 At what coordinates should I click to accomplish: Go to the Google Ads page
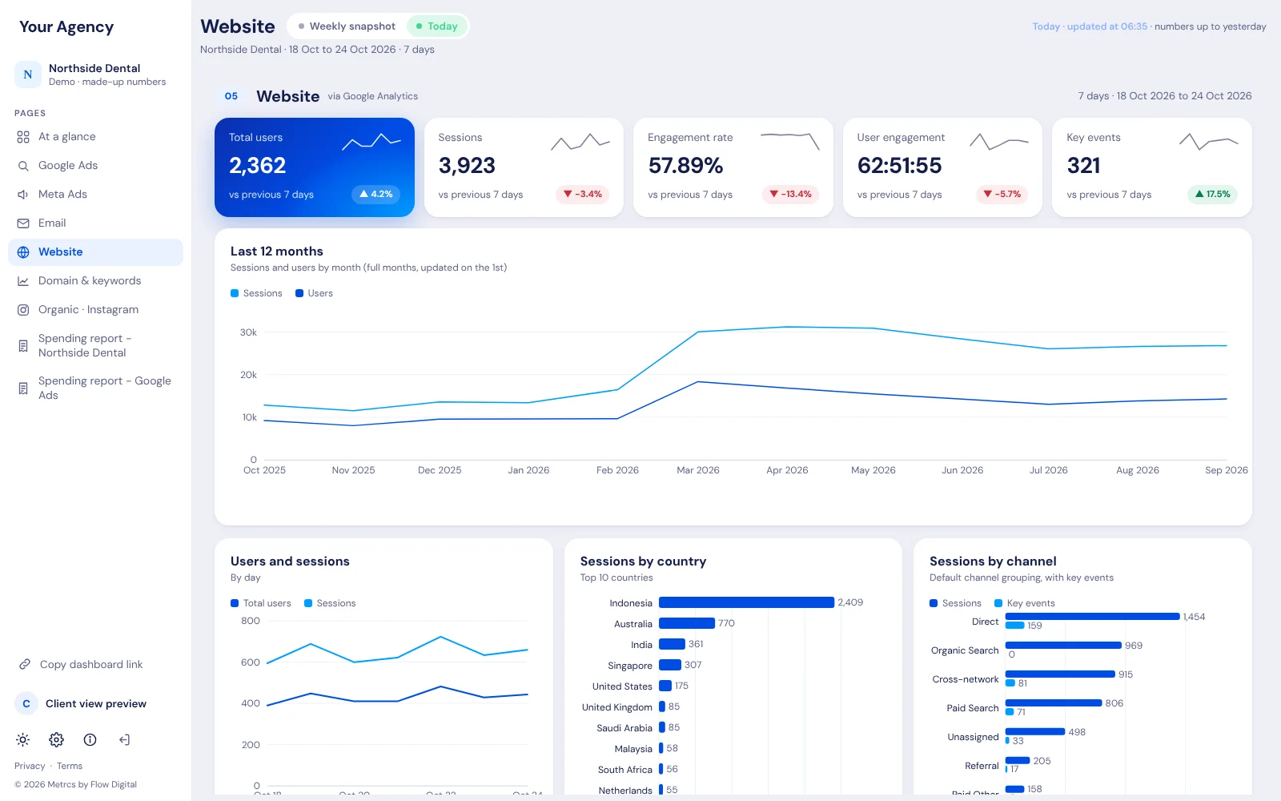(95, 166)
